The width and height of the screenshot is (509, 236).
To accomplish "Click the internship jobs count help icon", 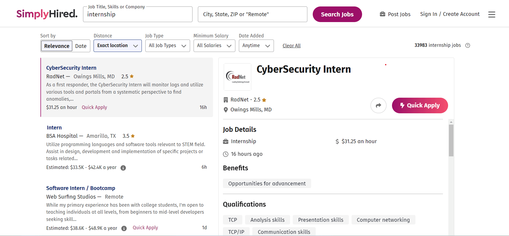I will pyautogui.click(x=468, y=45).
